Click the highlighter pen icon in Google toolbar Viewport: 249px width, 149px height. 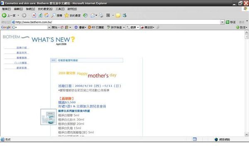click(158, 27)
